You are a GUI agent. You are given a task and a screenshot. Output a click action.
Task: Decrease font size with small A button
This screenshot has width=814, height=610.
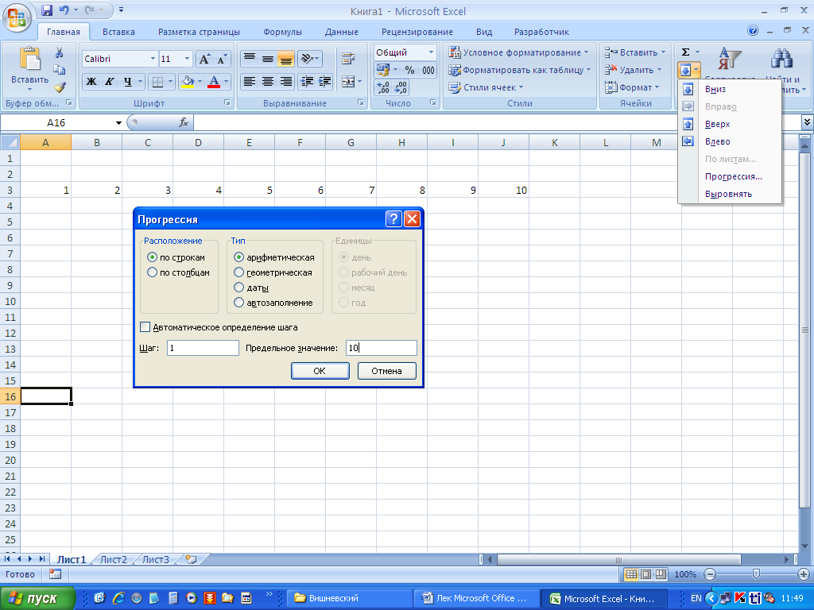coord(222,59)
